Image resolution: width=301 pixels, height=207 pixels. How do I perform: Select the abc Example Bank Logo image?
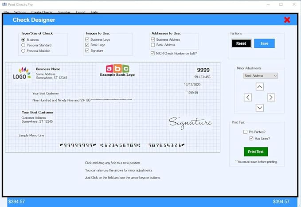117,70
